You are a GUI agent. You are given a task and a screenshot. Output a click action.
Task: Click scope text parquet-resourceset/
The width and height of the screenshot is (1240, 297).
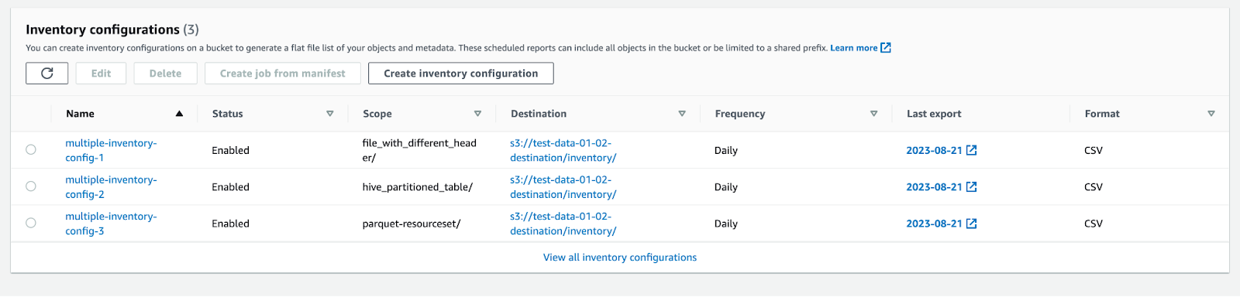pos(412,224)
